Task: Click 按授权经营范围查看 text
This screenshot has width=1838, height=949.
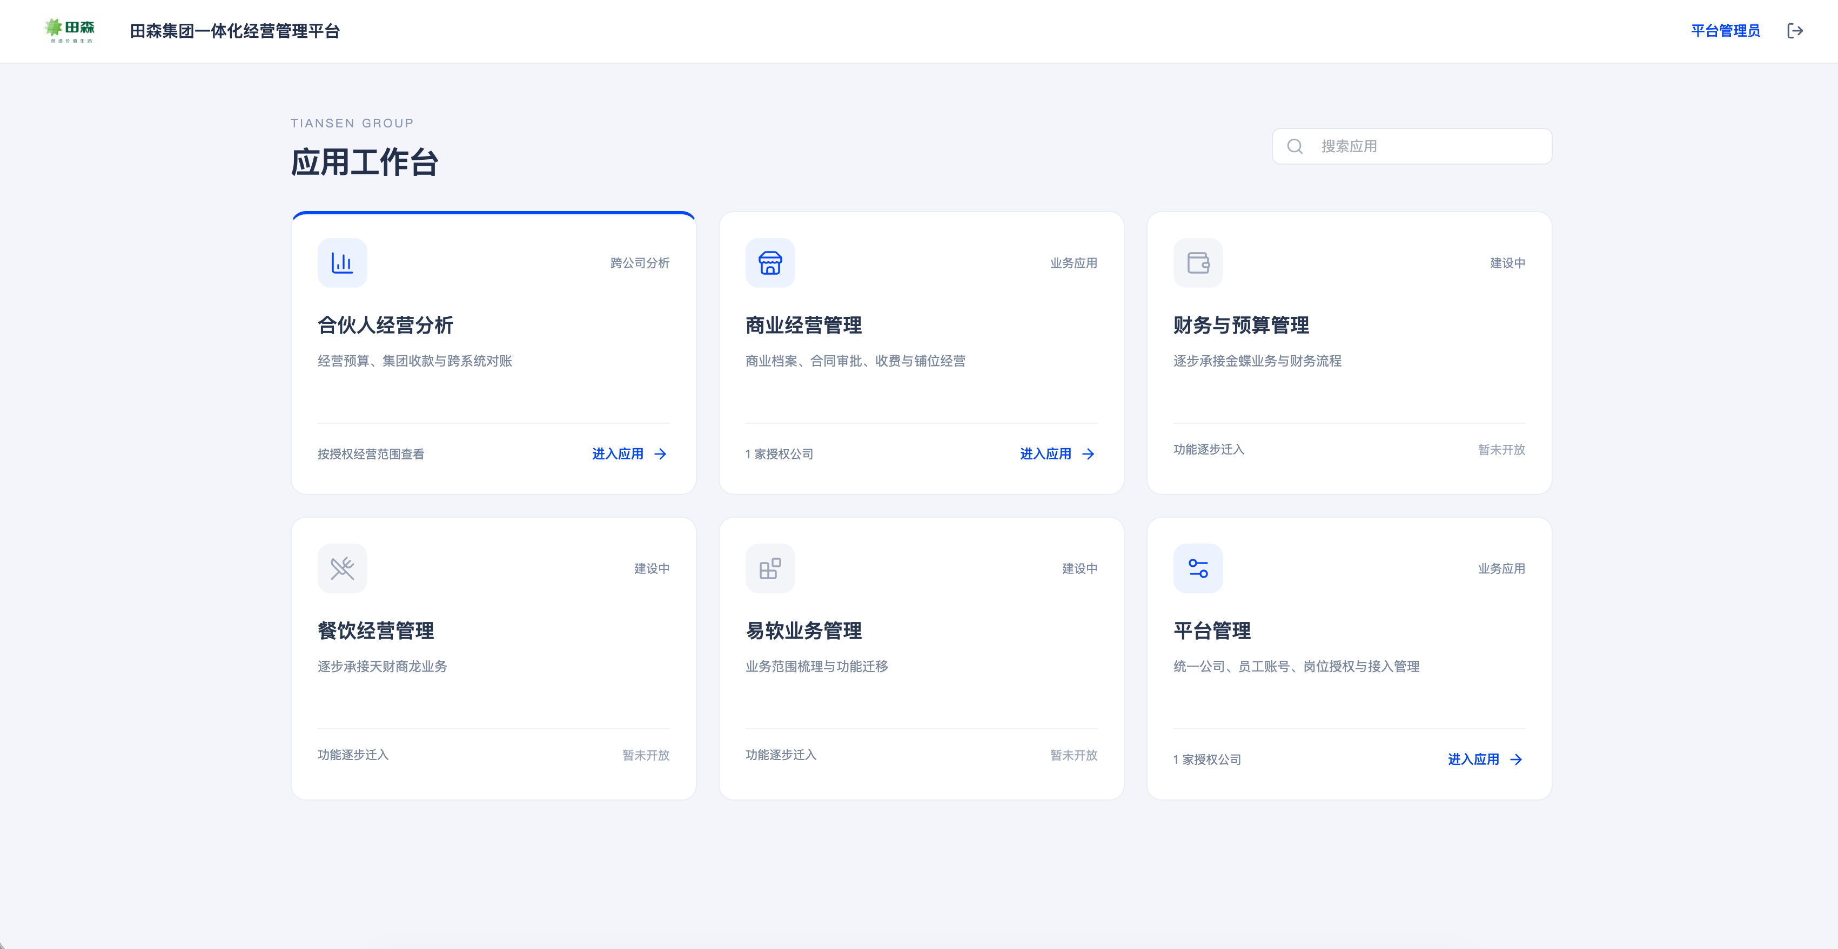Action: 371,454
